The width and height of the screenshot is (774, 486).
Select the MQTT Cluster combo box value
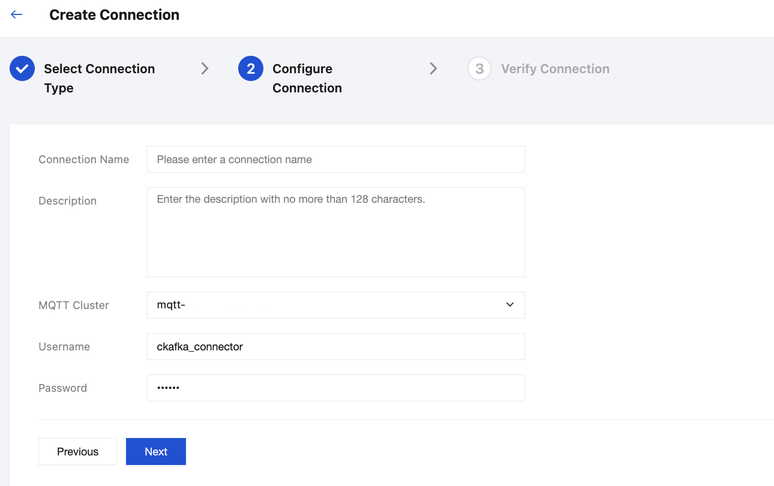[x=324, y=305]
